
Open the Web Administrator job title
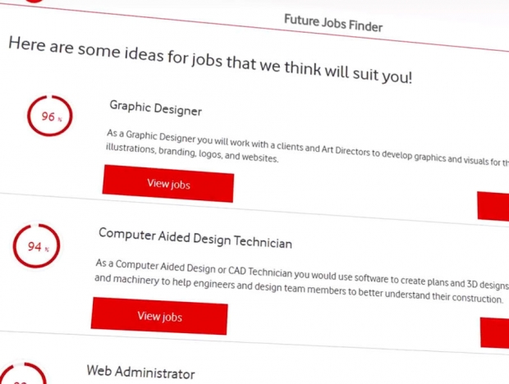click(140, 372)
